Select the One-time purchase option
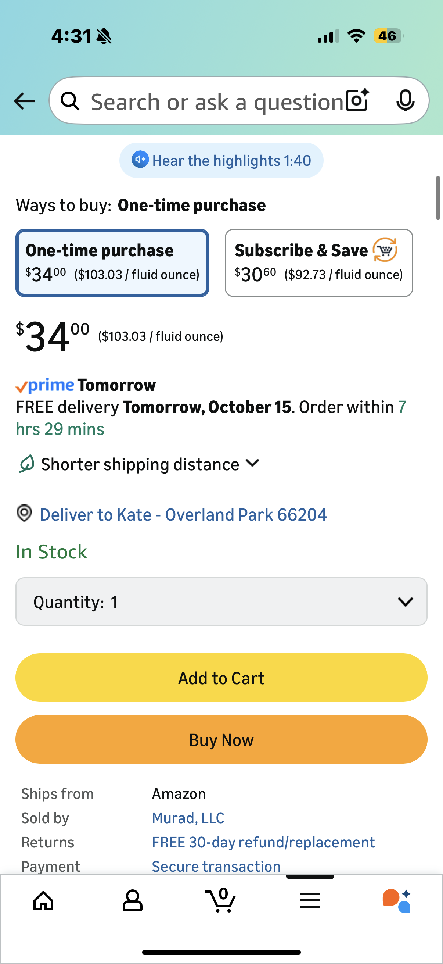This screenshot has width=443, height=964. coord(112,263)
